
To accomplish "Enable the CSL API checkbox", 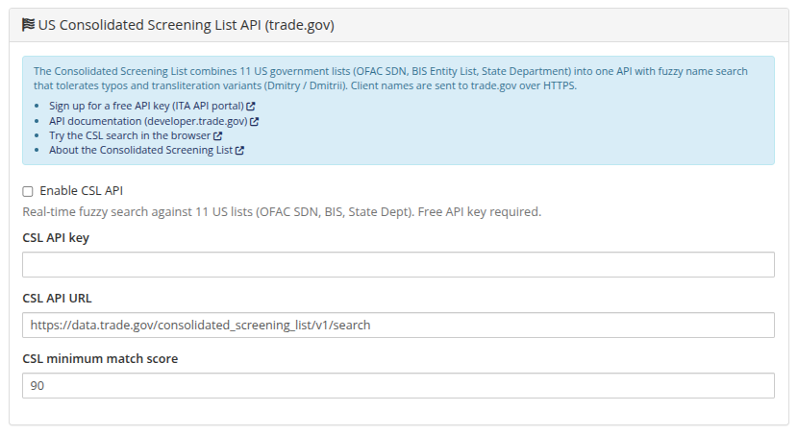I will 28,191.
